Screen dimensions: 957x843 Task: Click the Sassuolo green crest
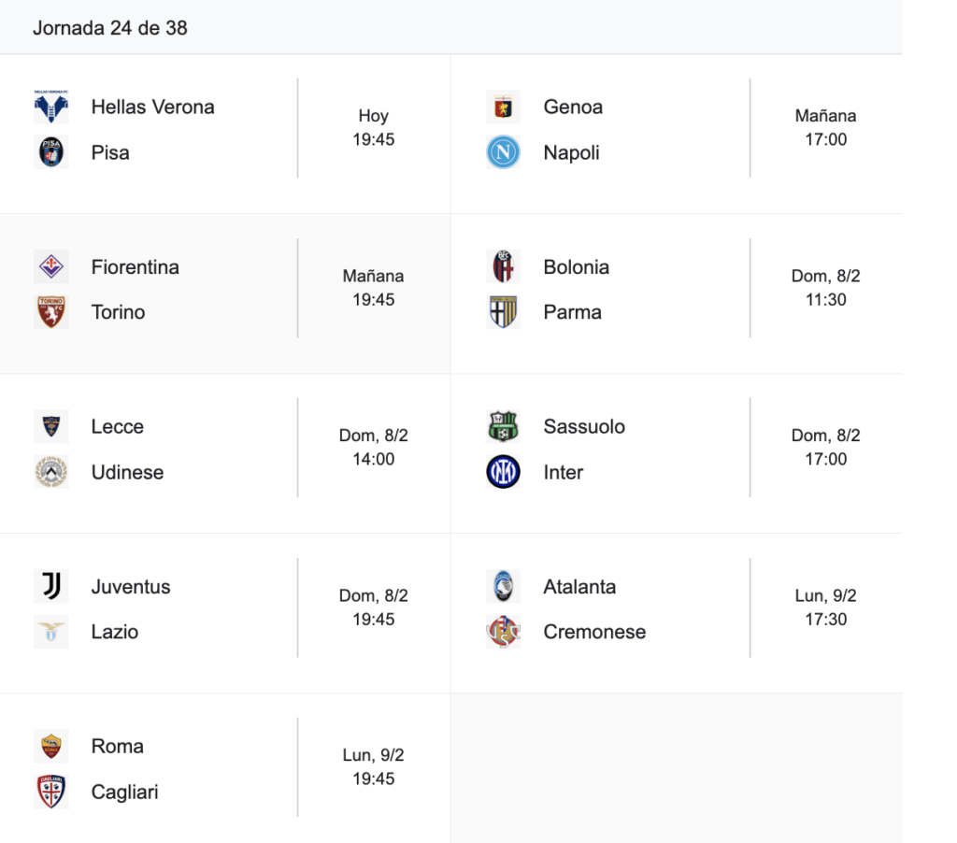click(503, 427)
